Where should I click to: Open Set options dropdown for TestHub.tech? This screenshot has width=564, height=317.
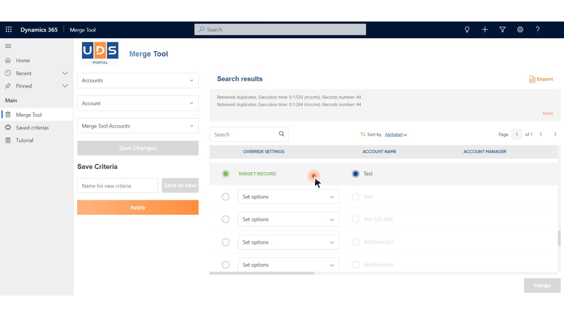289,265
